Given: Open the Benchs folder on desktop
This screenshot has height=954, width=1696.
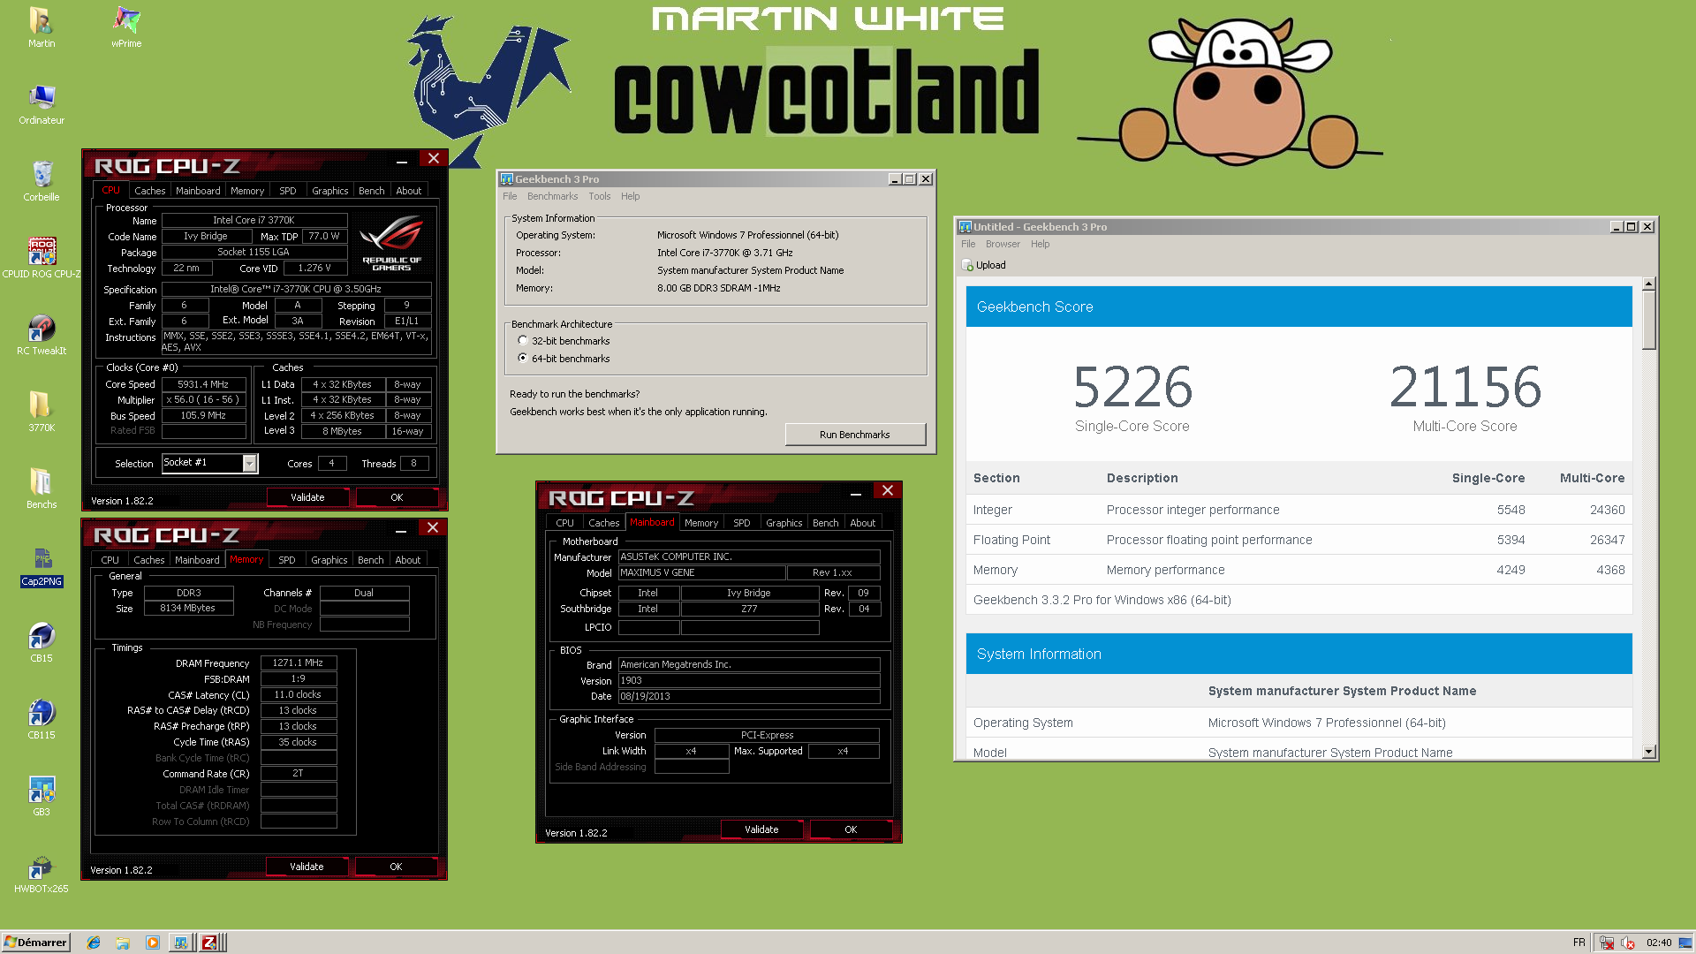Looking at the screenshot, I should (x=42, y=488).
